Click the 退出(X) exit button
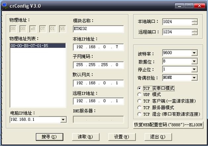Screen dimensions: 208x146 point(157,137)
